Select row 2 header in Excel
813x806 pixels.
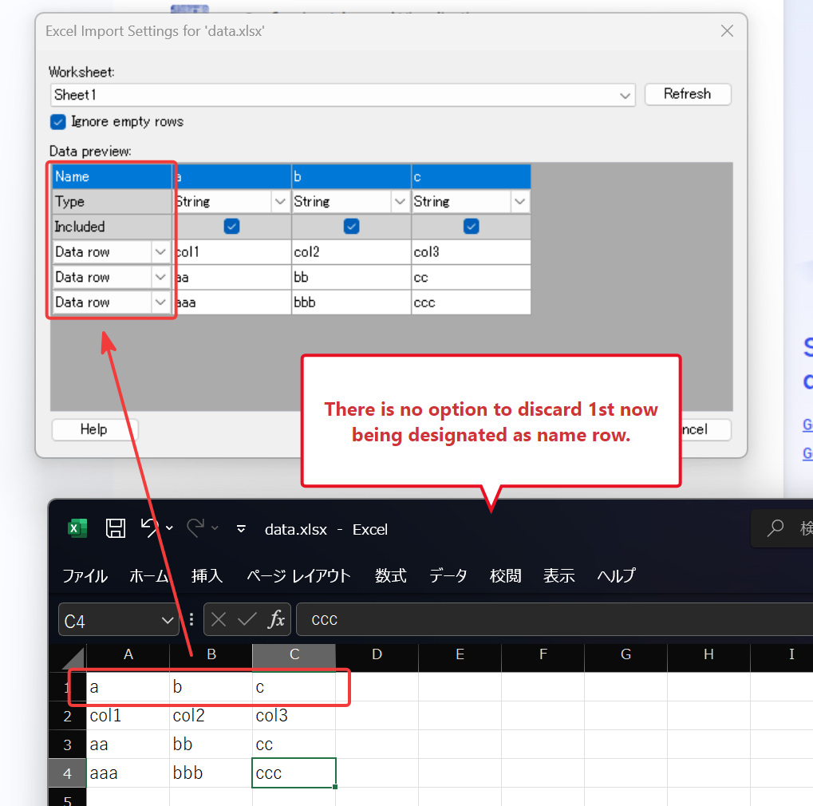(67, 717)
